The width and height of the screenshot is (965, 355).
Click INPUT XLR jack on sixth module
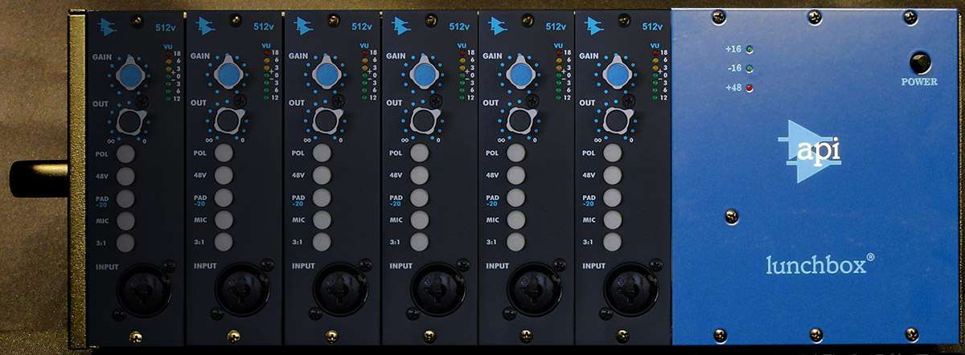(630, 292)
